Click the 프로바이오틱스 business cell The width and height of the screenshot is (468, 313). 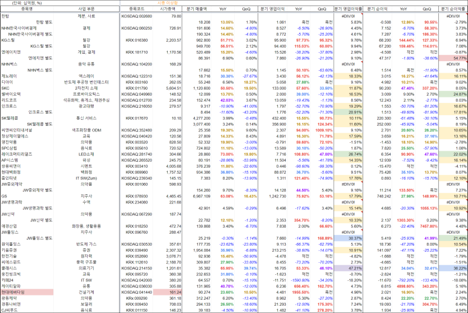point(86,94)
